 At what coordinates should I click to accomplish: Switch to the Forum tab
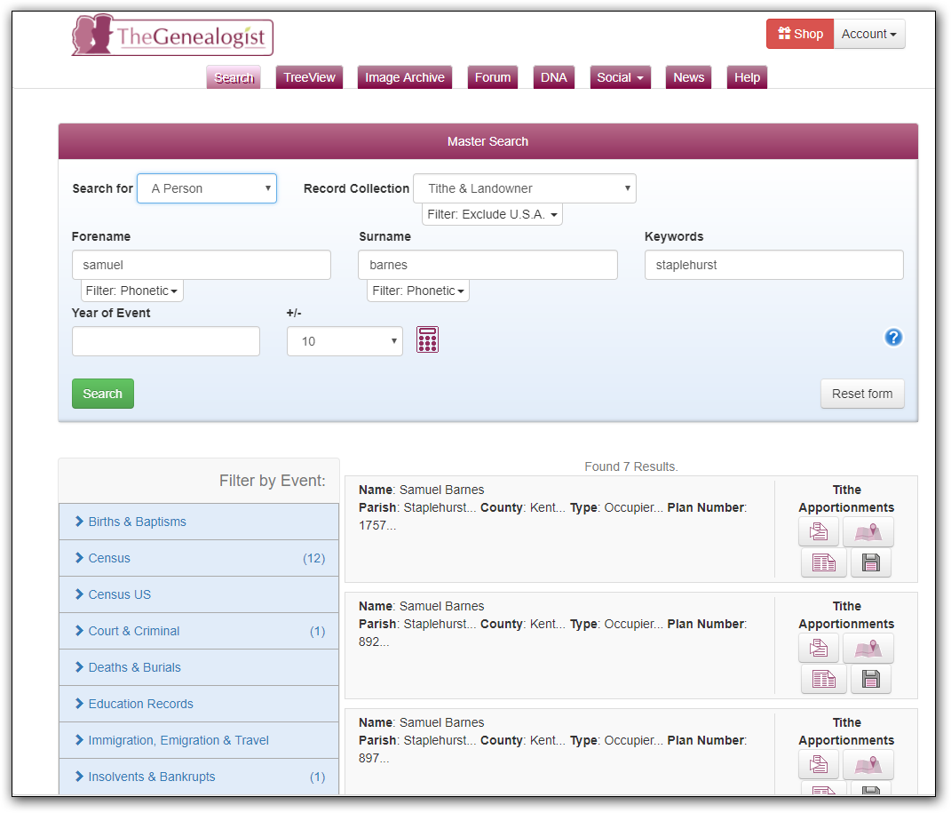[493, 77]
